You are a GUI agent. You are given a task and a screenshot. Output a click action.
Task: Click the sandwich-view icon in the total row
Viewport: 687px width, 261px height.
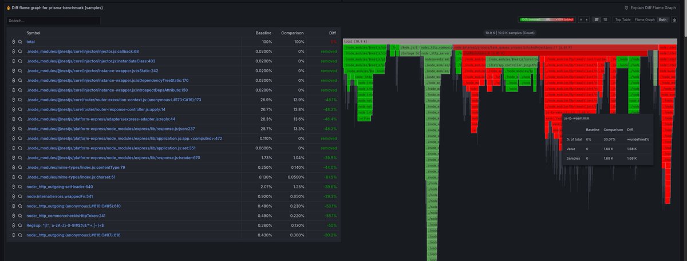(x=13, y=42)
